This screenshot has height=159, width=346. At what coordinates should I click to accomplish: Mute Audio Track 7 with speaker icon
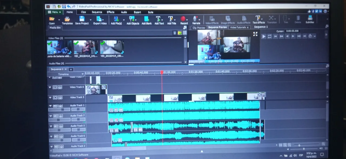point(55,116)
